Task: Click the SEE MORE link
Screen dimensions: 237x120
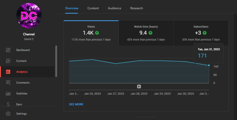Action: point(76,104)
